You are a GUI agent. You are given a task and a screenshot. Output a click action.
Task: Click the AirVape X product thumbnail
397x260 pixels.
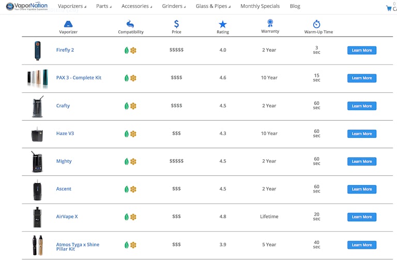coord(37,217)
